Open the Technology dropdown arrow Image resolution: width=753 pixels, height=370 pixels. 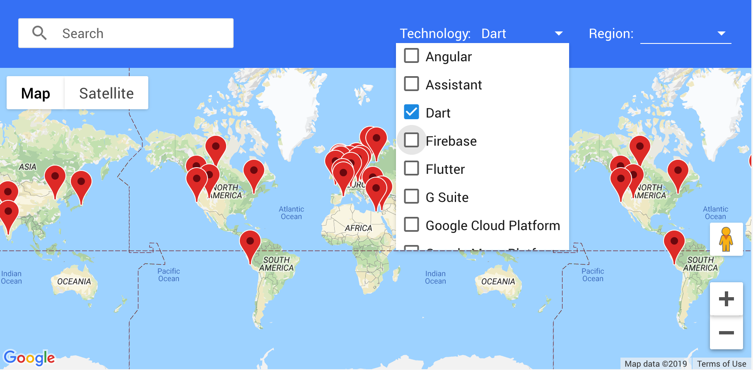[559, 34]
